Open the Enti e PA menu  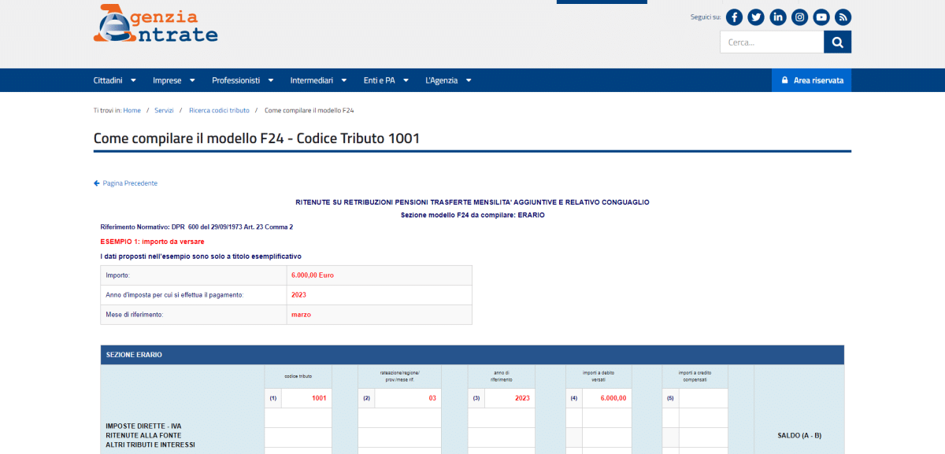click(x=385, y=80)
